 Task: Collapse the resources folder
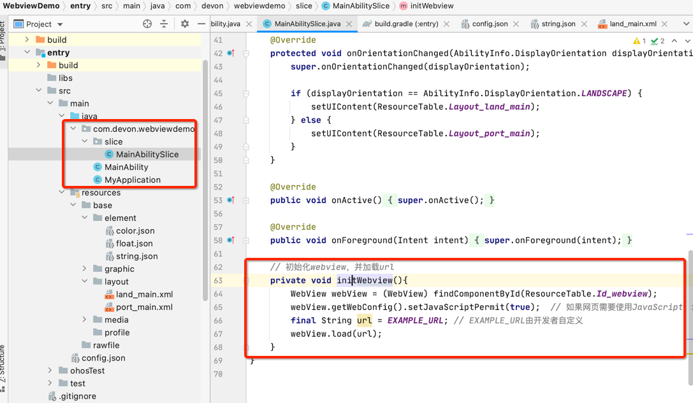(x=61, y=192)
